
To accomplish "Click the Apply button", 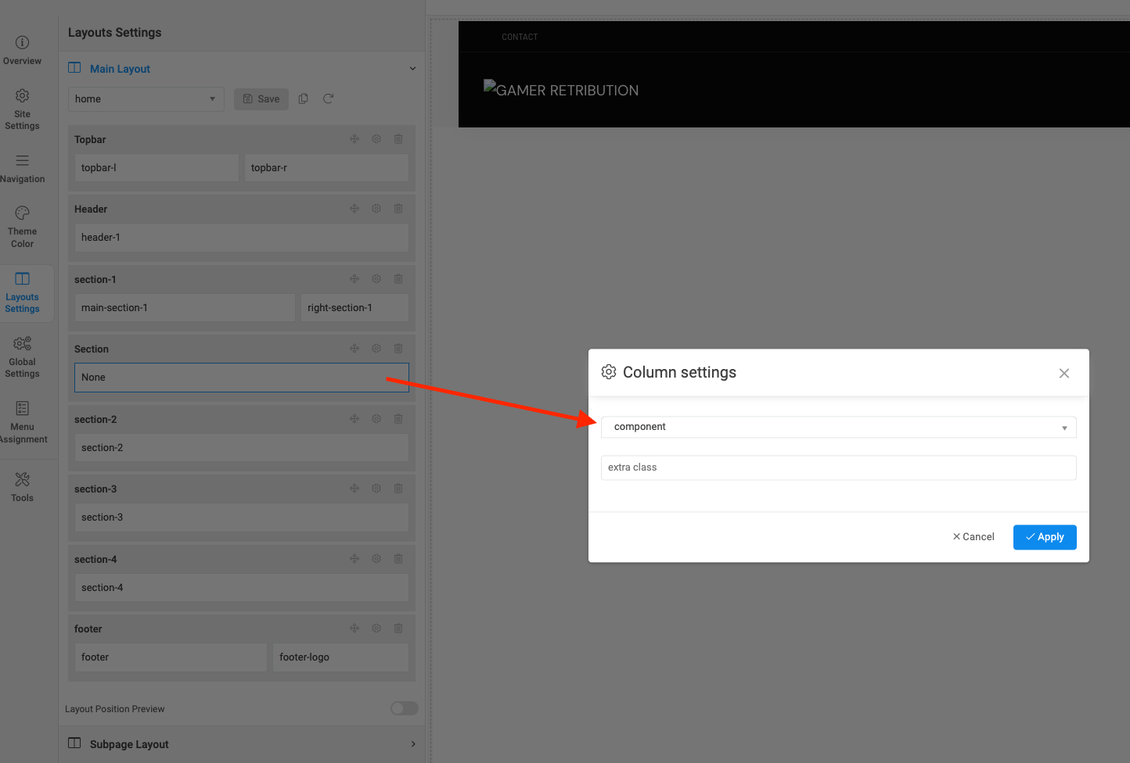I will [1045, 537].
